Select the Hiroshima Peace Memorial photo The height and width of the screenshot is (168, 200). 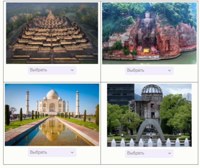coord(149,115)
